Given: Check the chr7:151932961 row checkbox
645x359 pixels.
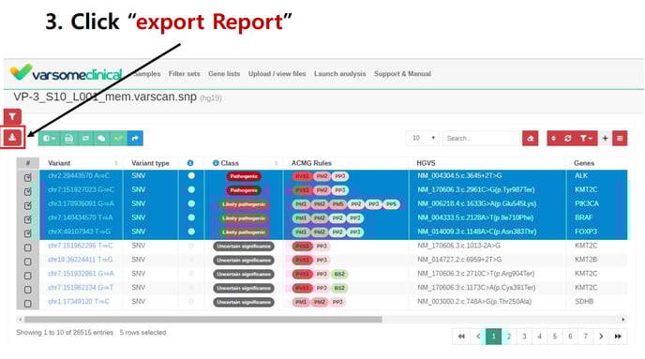Looking at the screenshot, I should [x=27, y=276].
